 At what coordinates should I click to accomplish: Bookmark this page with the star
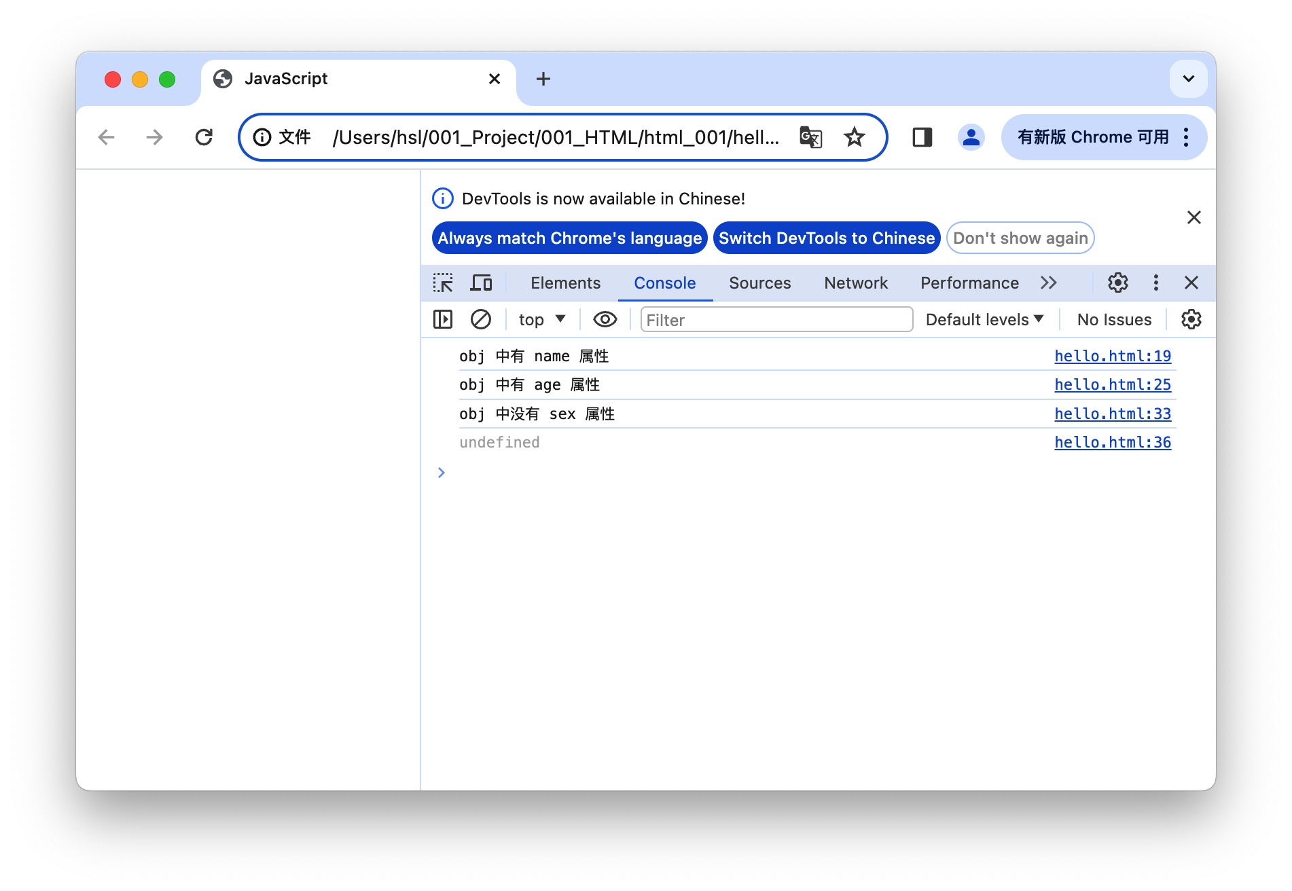(x=854, y=137)
